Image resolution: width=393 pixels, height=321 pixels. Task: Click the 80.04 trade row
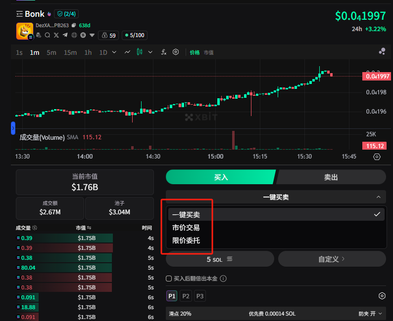(85, 268)
